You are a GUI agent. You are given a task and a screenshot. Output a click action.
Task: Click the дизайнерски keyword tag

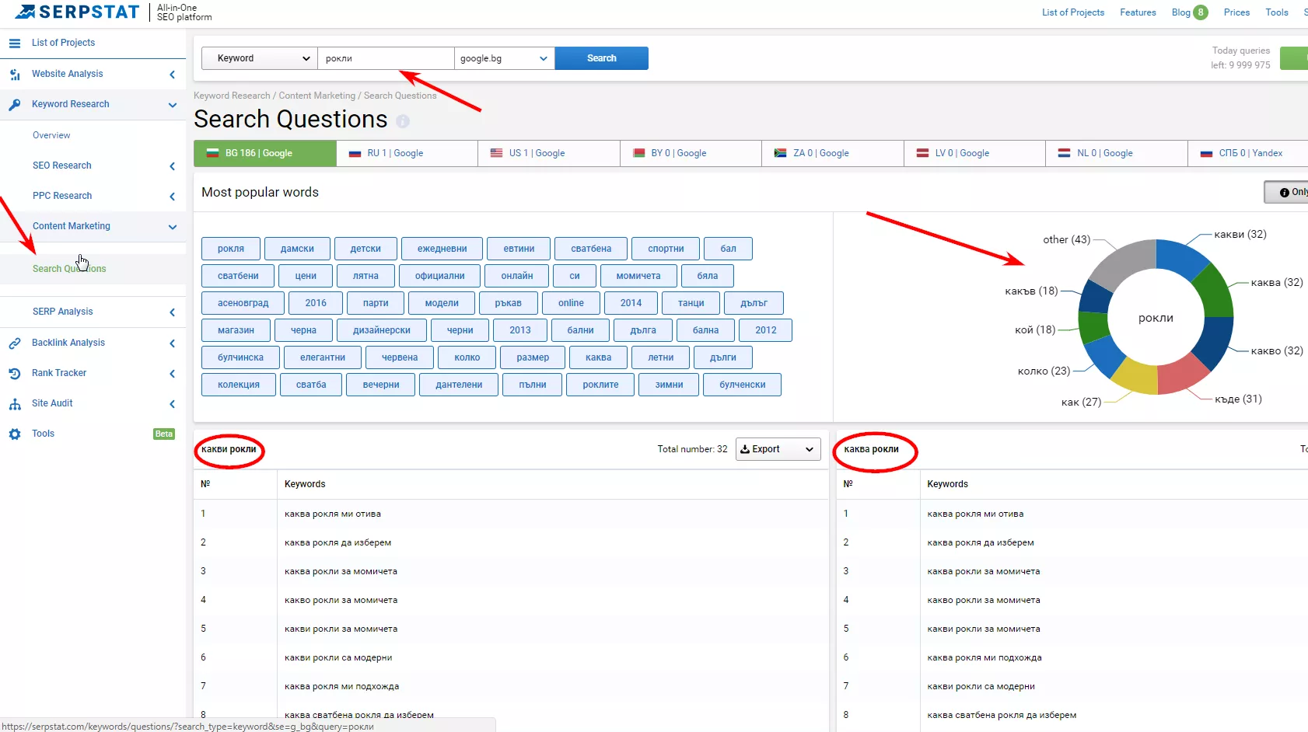[382, 330]
